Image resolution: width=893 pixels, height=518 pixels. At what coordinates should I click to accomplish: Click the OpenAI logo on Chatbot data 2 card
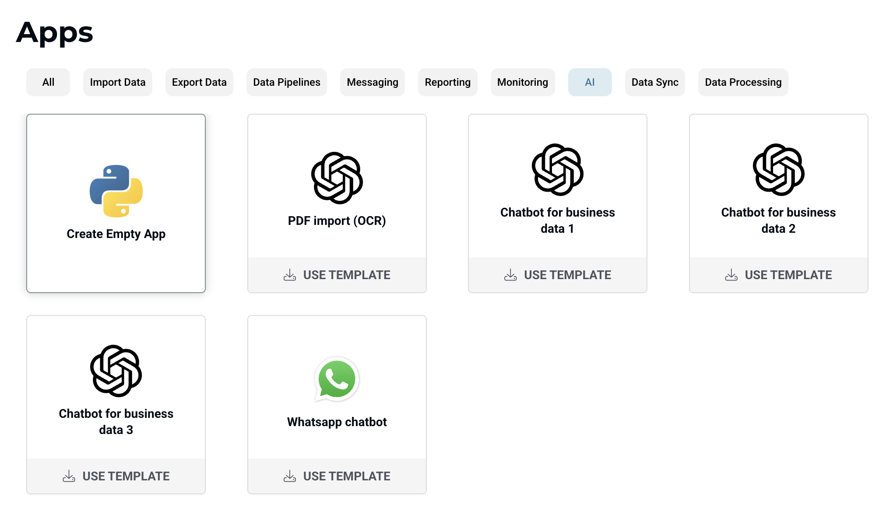[778, 170]
